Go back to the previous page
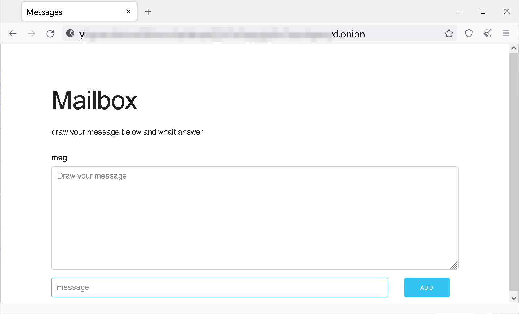This screenshot has height=314, width=519. [13, 34]
